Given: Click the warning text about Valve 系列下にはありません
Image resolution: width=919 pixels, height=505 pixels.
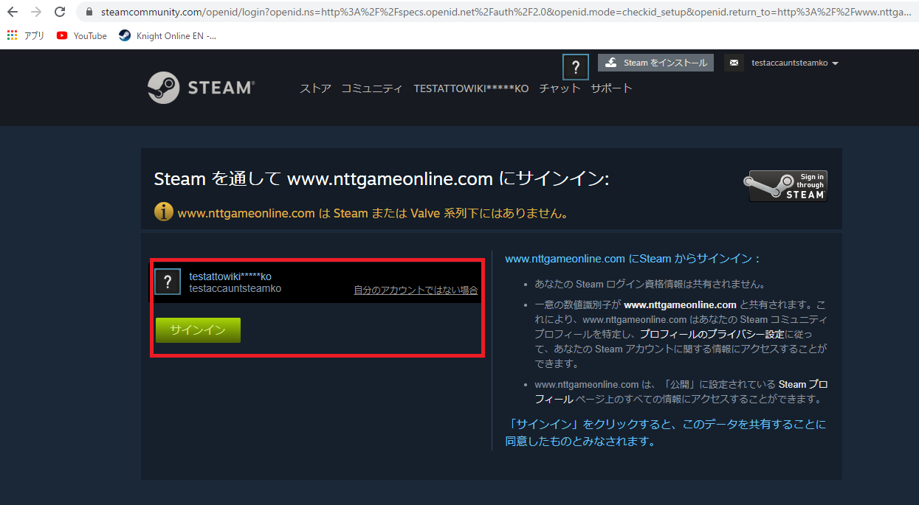Looking at the screenshot, I should click(x=373, y=214).
